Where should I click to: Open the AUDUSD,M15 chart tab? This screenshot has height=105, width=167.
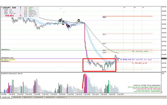click(x=50, y=97)
